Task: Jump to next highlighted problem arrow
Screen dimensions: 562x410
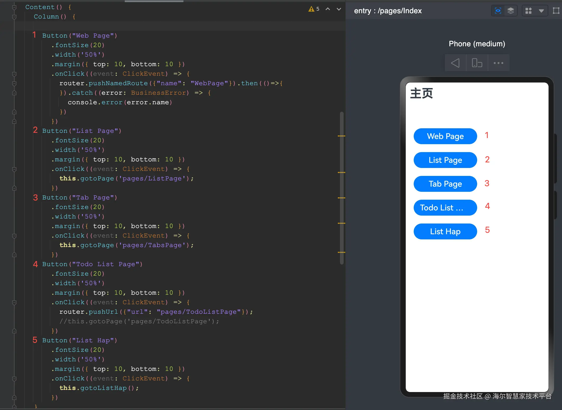Action: (339, 9)
